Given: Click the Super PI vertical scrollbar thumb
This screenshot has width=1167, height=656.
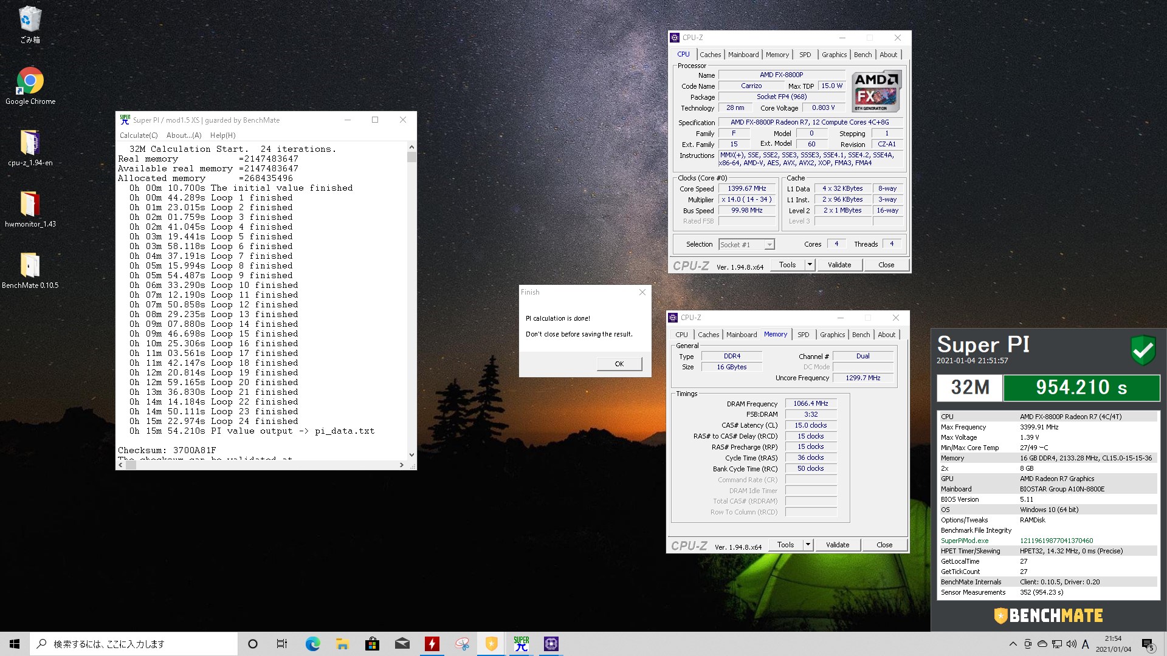Looking at the screenshot, I should [411, 157].
